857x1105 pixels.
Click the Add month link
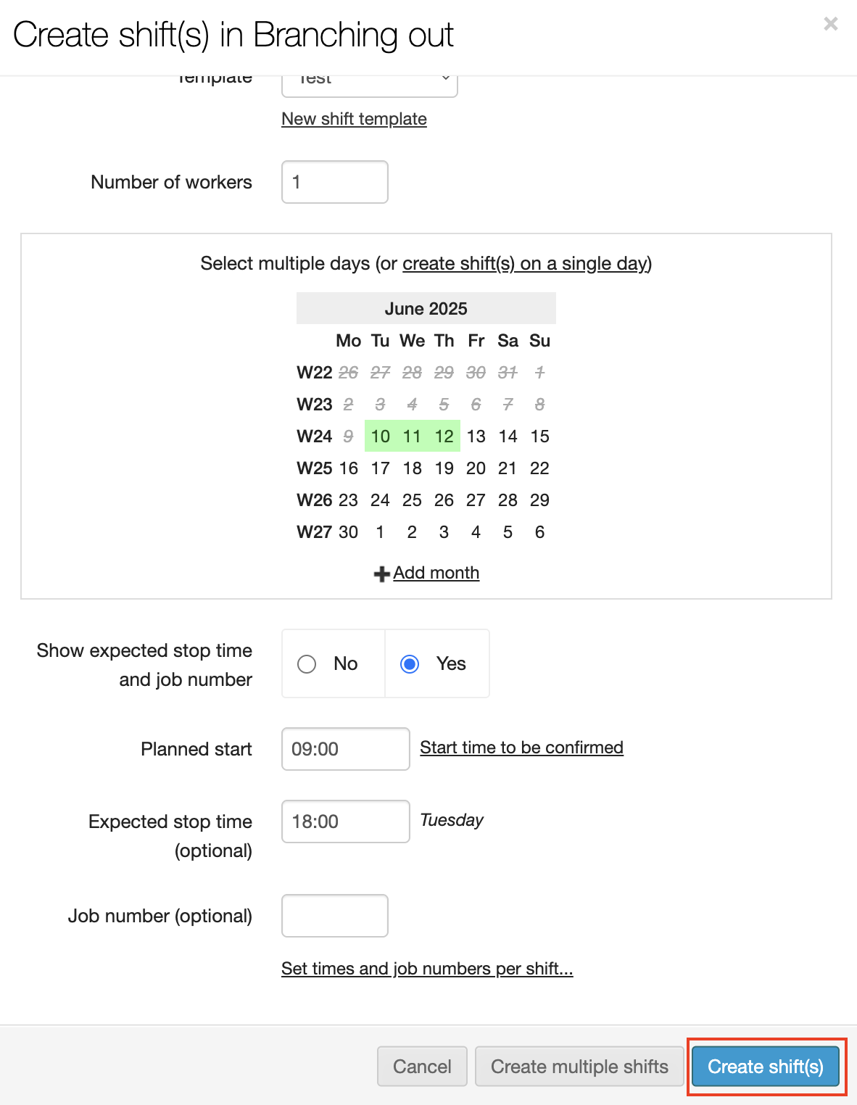pyautogui.click(x=436, y=573)
